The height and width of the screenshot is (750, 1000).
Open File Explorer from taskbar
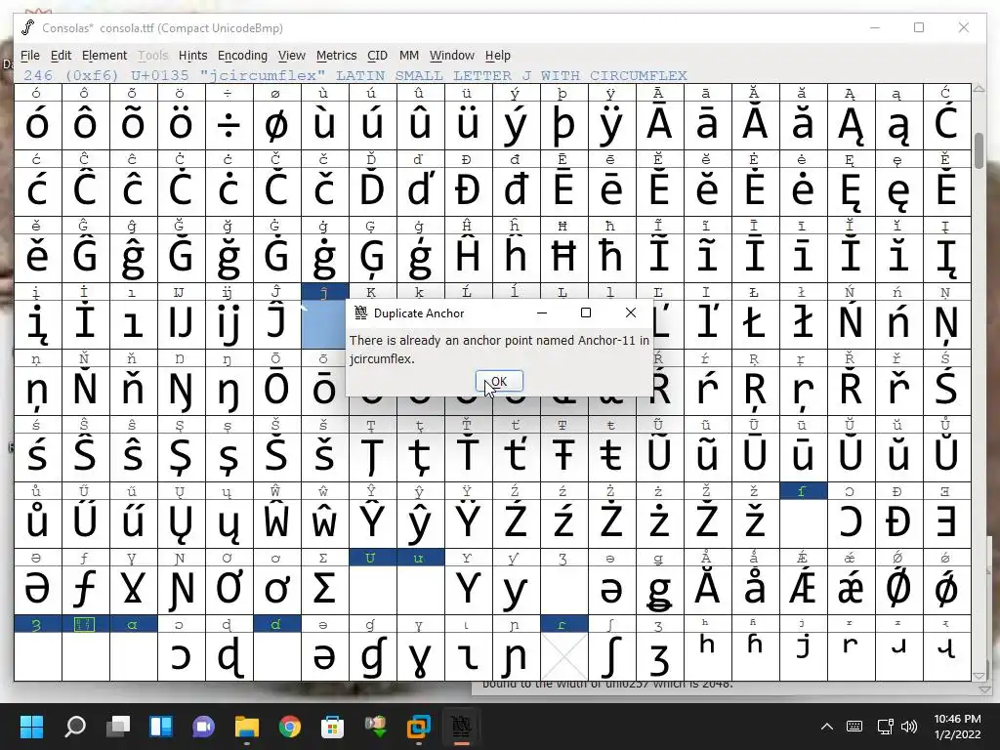tap(247, 726)
